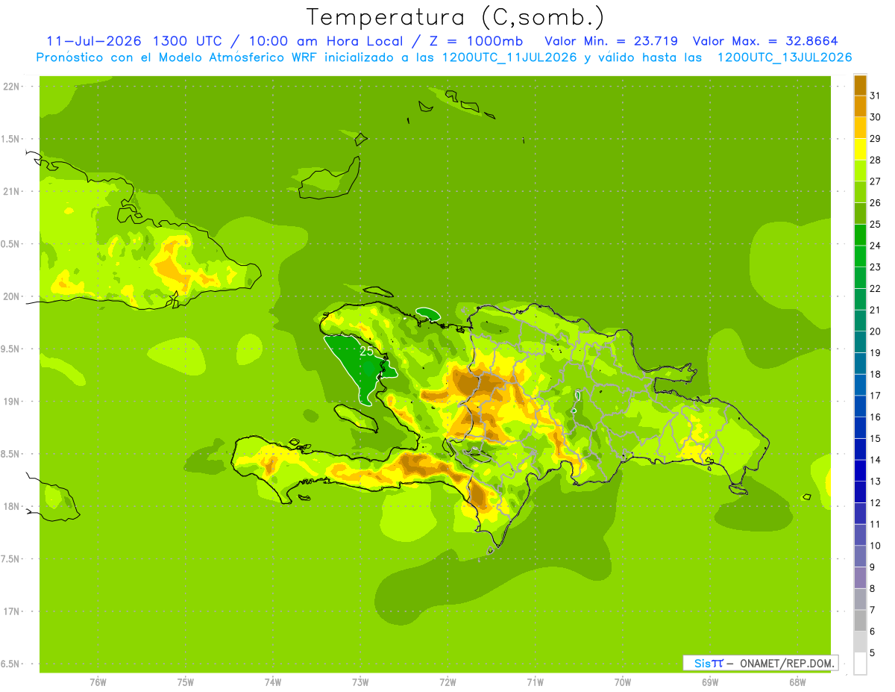895x692 pixels.
Task: Click the legend value '31'
Action: (876, 96)
